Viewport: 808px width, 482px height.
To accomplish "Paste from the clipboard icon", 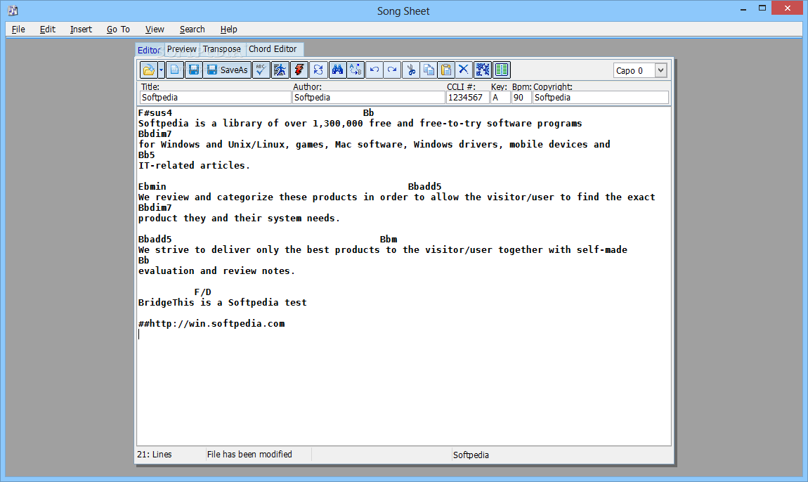I will (446, 70).
